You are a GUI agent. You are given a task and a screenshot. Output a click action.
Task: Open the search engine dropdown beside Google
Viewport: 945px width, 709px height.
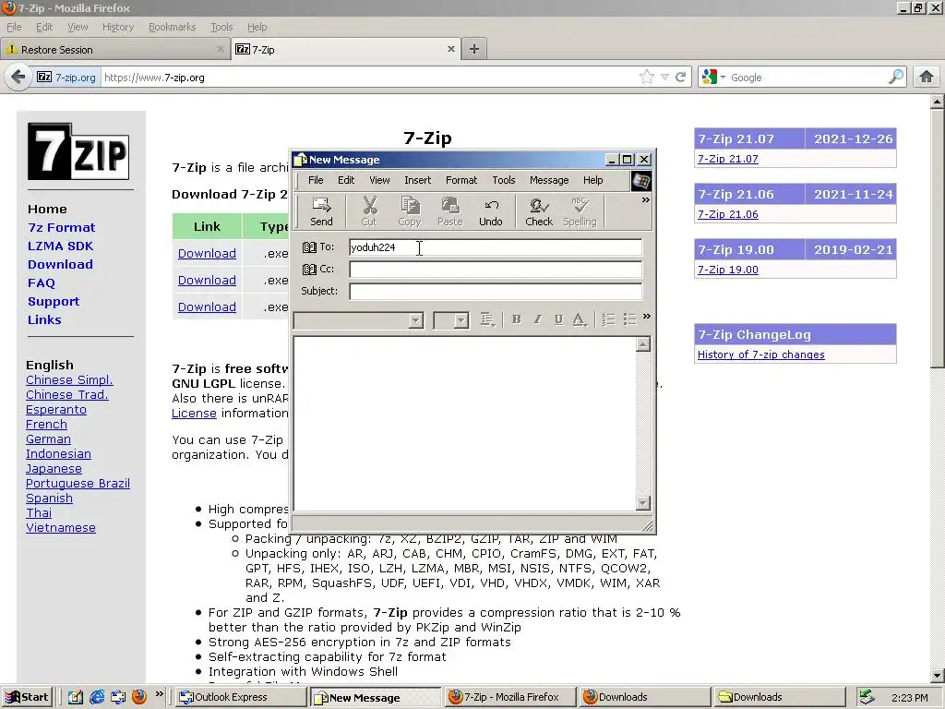(x=723, y=78)
